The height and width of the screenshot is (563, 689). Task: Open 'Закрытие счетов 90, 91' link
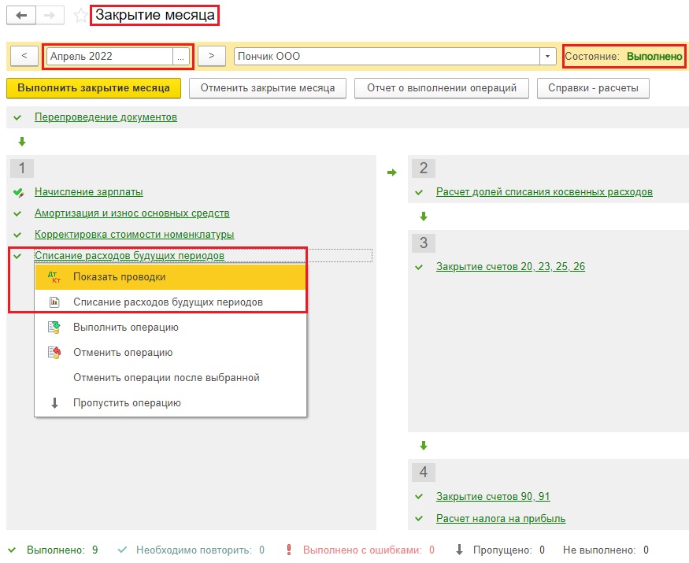click(x=493, y=497)
